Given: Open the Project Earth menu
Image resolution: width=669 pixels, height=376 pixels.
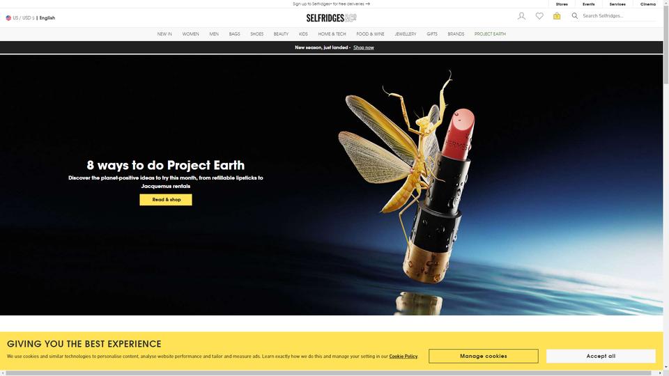Looking at the screenshot, I should 490,34.
